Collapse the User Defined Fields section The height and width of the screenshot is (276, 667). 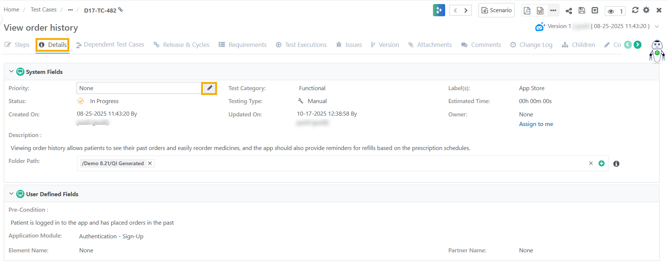coord(11,194)
